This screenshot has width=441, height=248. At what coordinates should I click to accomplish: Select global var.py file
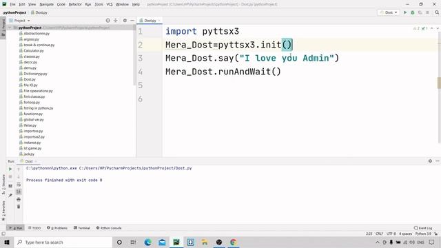pos(34,119)
